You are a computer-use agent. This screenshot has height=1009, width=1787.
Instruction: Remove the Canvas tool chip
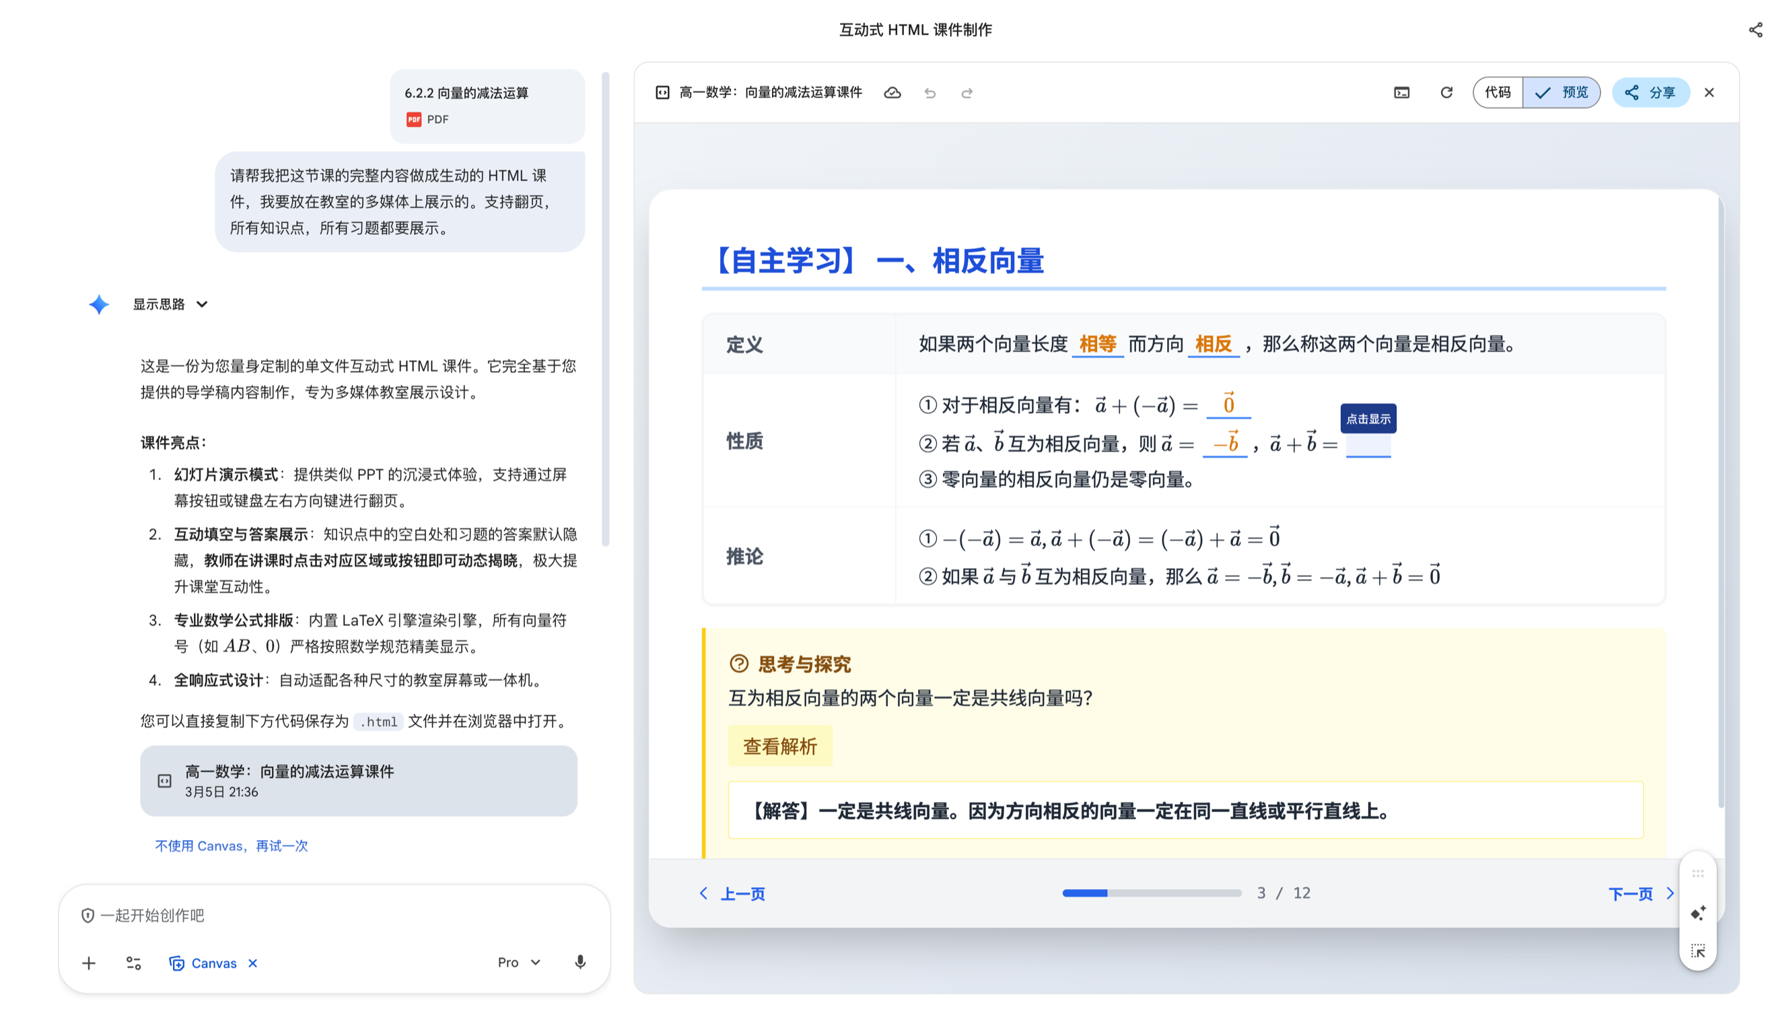coord(253,963)
